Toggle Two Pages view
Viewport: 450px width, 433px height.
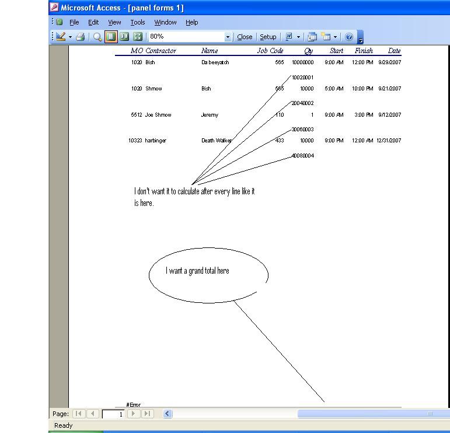click(x=124, y=36)
